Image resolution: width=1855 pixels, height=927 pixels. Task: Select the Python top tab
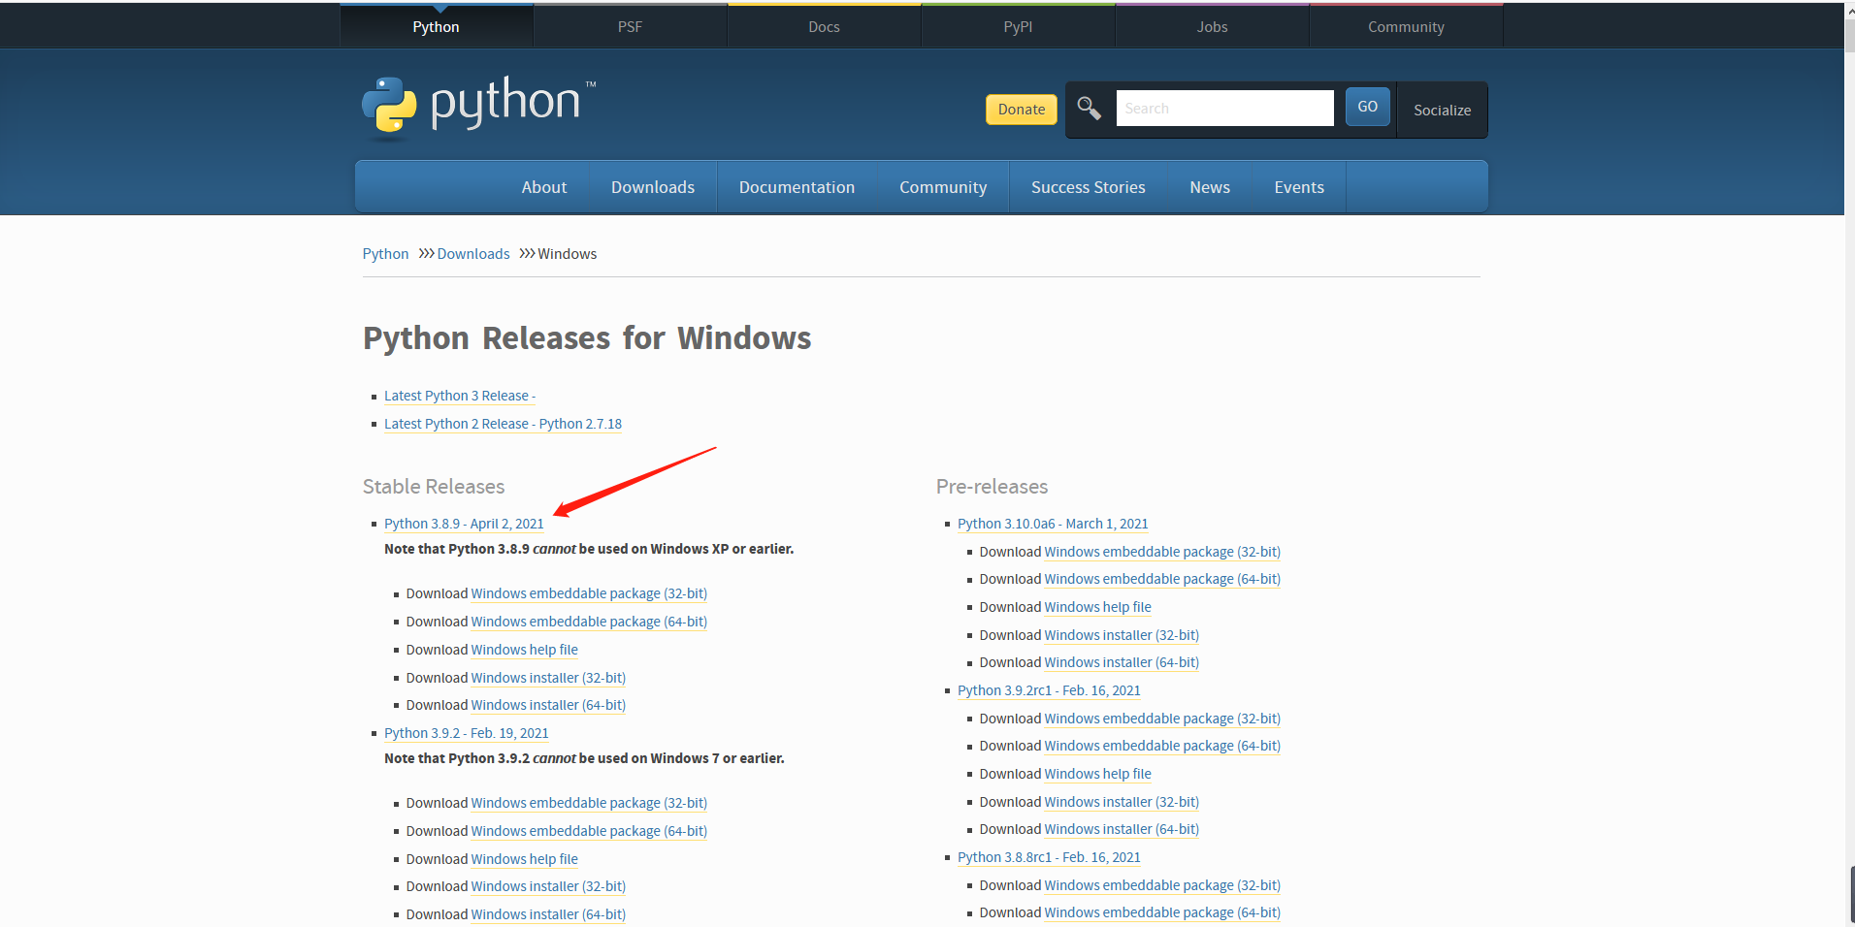436,27
